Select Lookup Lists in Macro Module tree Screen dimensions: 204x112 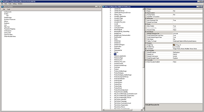[x=8, y=12]
